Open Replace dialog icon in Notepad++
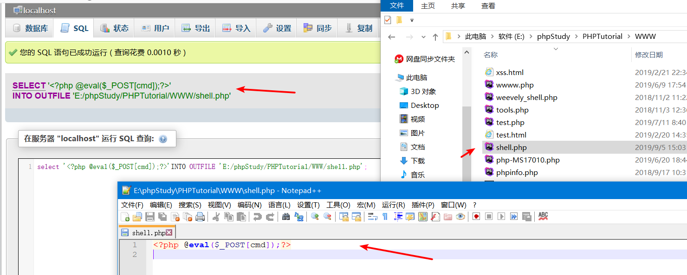This screenshot has width=687, height=275. tap(298, 217)
